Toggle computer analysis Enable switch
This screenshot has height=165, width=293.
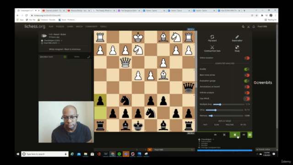click(x=247, y=69)
